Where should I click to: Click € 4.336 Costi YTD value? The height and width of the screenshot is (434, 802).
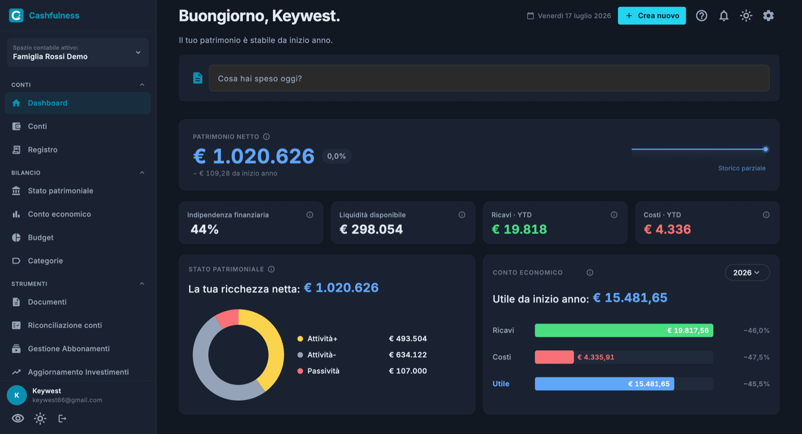(x=667, y=229)
